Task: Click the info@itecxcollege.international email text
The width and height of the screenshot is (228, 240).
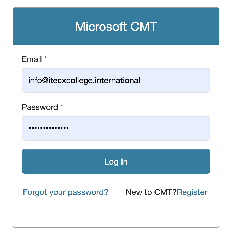Action: pos(84,80)
